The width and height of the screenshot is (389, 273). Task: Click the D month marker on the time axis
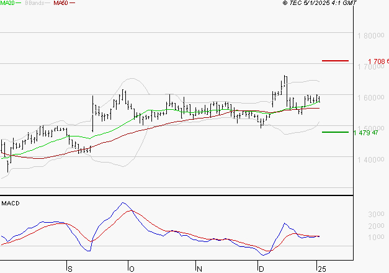(261, 269)
